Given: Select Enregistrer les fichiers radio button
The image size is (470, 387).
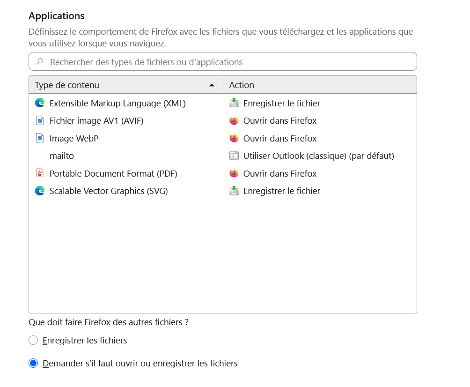Looking at the screenshot, I should point(33,340).
